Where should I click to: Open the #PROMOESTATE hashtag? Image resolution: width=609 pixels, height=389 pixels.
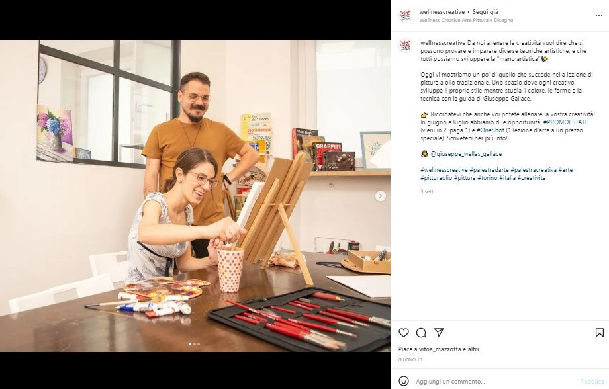click(565, 122)
